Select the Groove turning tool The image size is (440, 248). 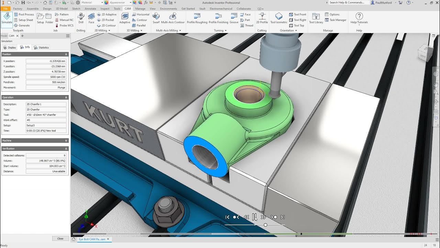(x=234, y=18)
